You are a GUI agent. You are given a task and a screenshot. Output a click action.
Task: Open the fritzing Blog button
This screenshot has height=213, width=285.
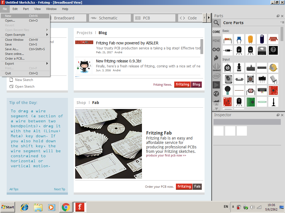(x=188, y=85)
